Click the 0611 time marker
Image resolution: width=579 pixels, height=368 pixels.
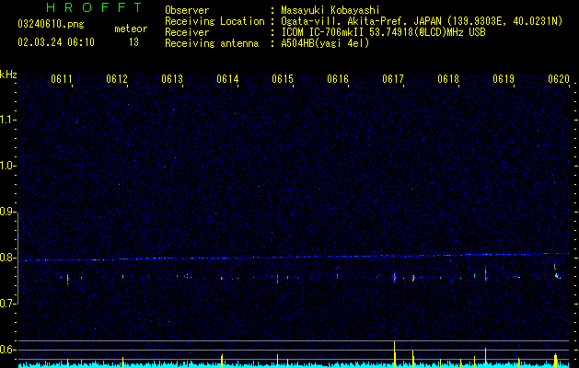pyautogui.click(x=62, y=79)
